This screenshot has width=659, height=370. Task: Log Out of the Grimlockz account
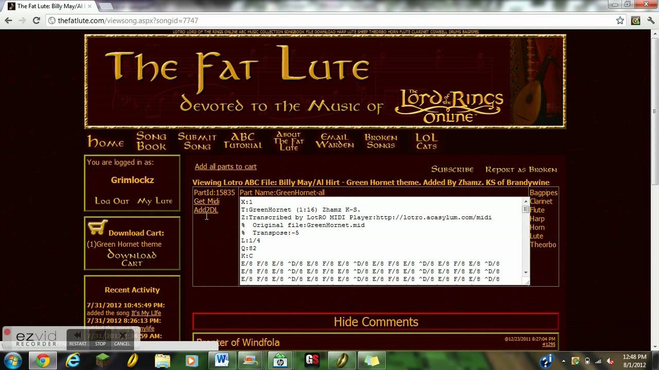(112, 201)
